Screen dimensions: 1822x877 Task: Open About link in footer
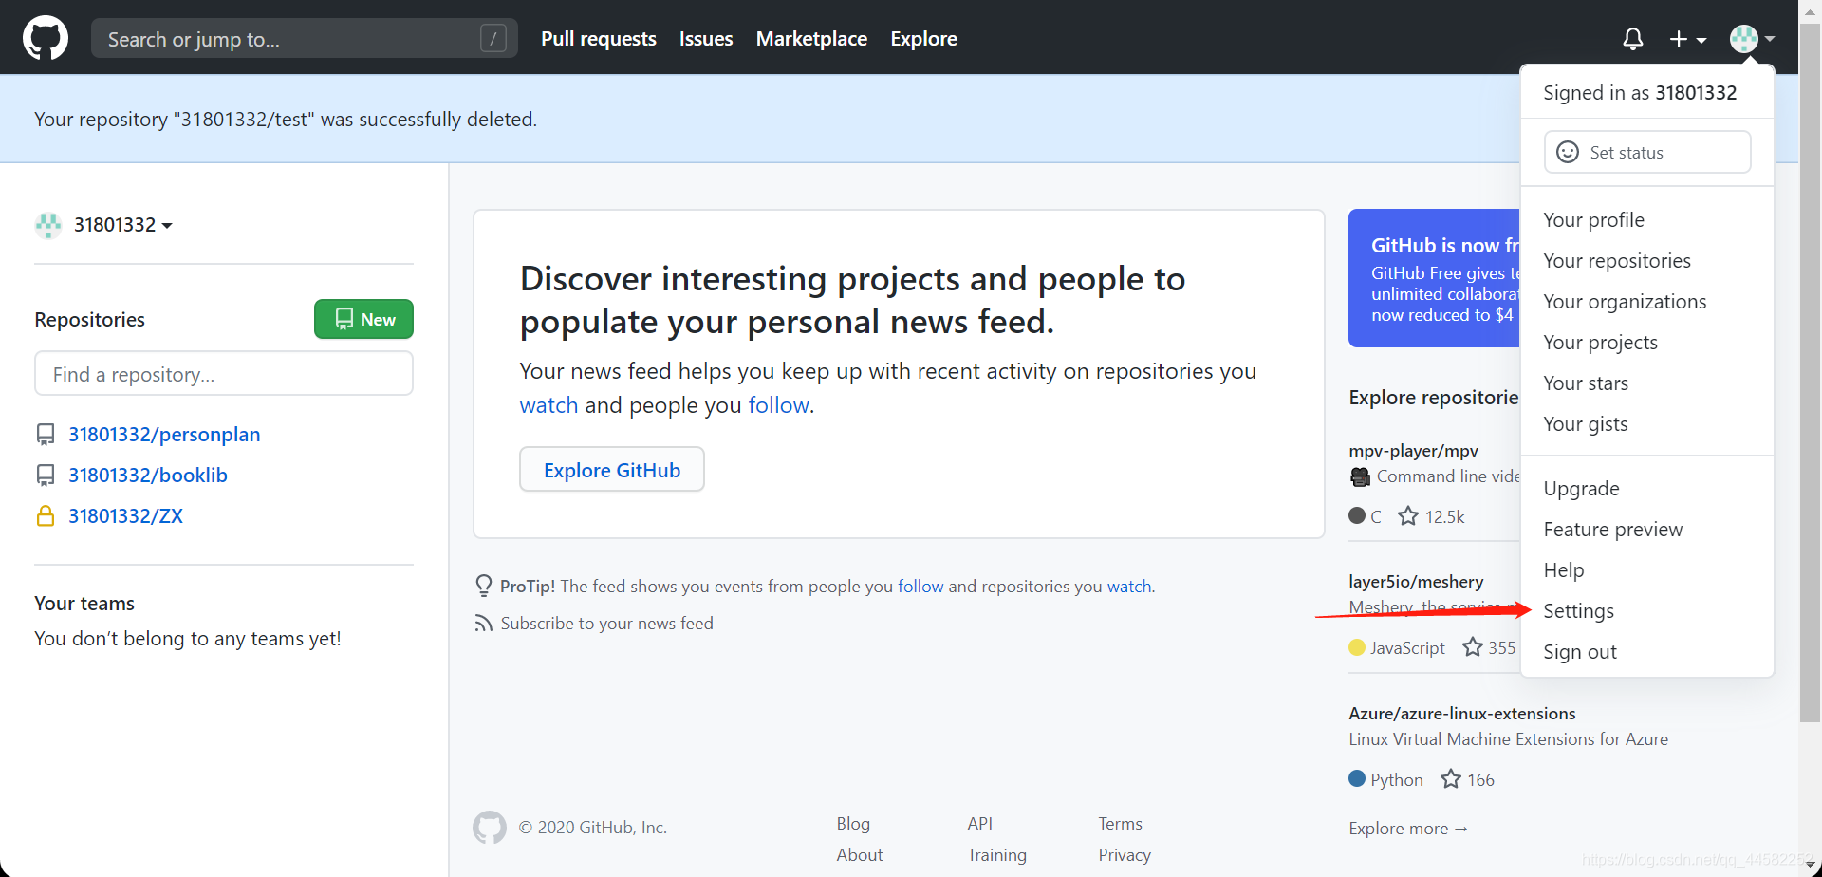[859, 855]
